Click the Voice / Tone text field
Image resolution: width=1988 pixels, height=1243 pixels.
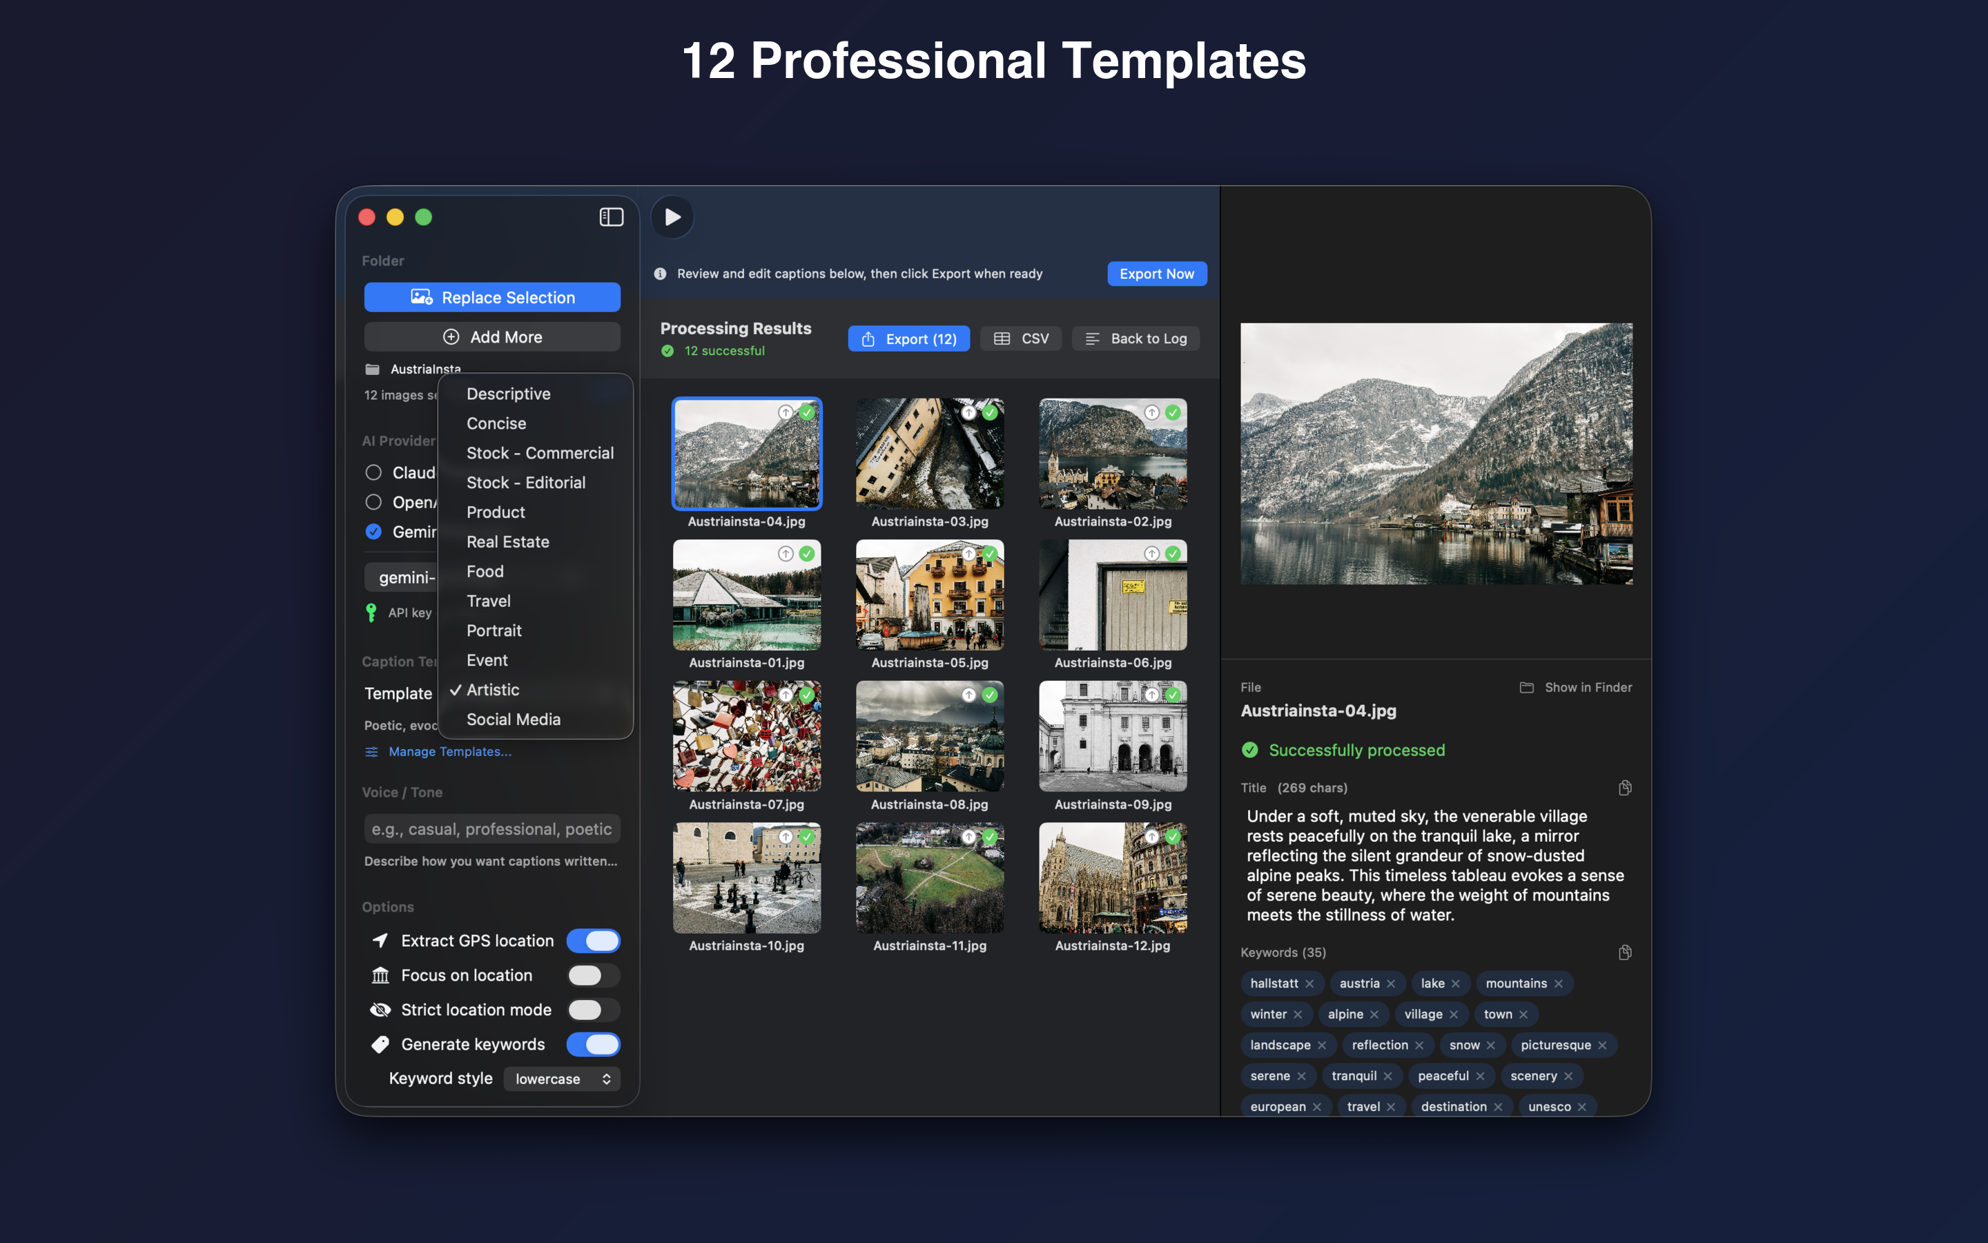point(491,829)
